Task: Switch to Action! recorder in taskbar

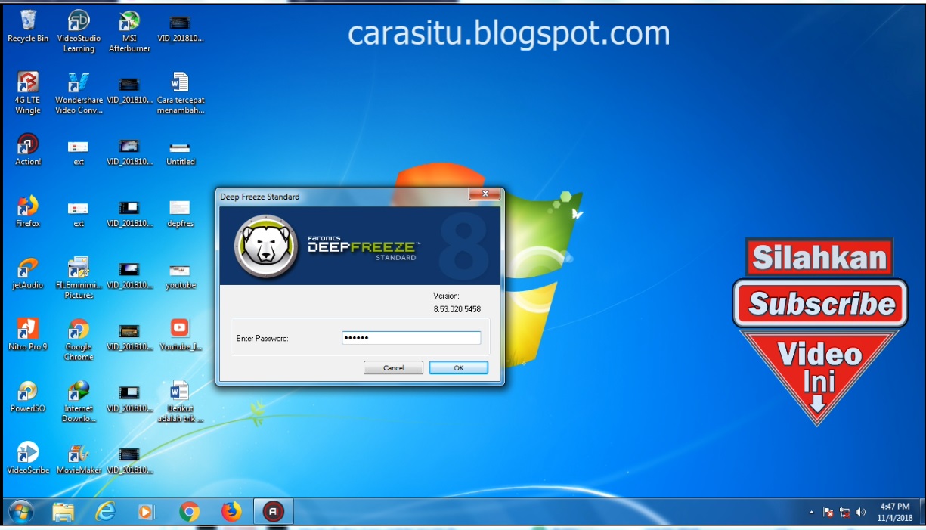Action: [273, 512]
